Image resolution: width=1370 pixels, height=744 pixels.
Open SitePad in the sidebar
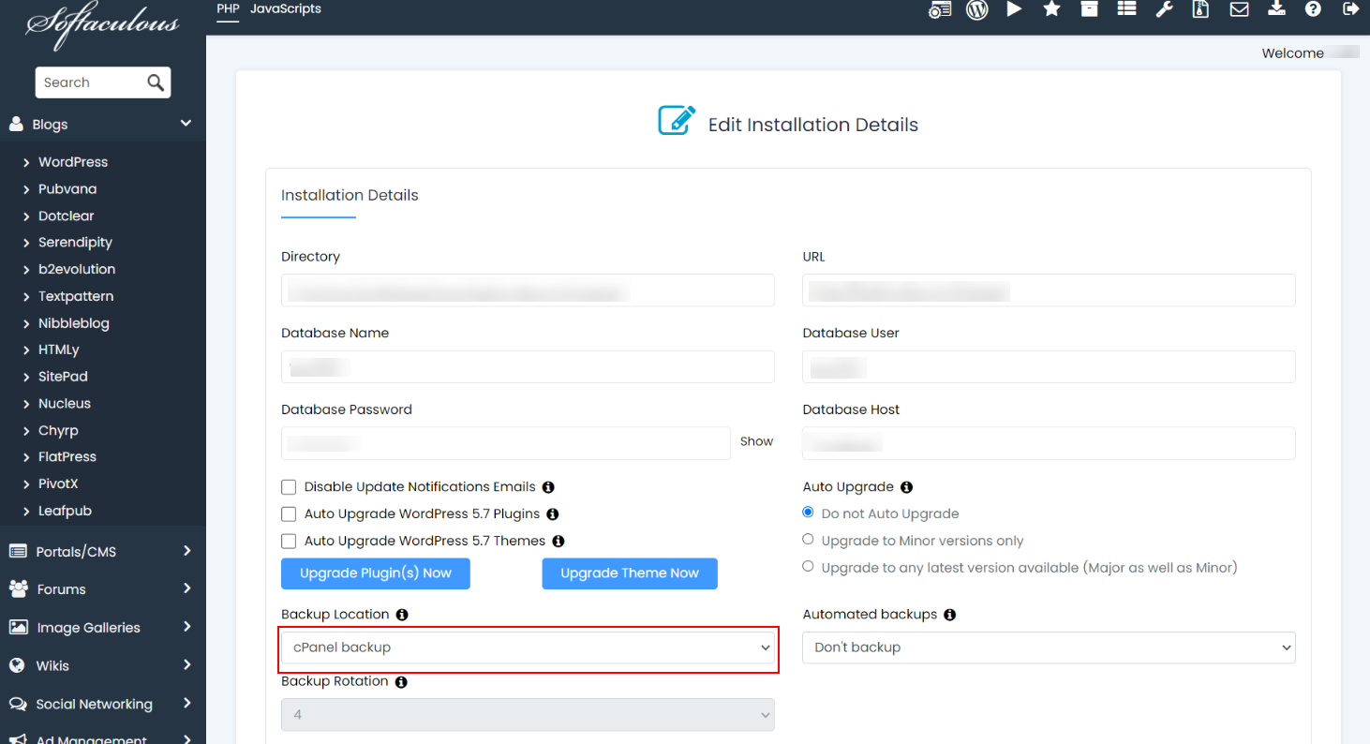(63, 377)
